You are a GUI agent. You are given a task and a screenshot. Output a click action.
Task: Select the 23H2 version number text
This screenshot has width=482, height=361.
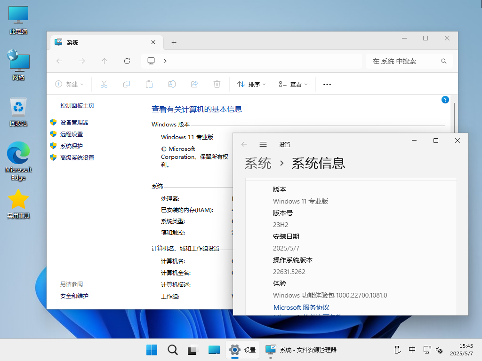point(281,225)
